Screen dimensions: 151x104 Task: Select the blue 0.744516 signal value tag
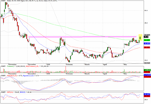147,75
